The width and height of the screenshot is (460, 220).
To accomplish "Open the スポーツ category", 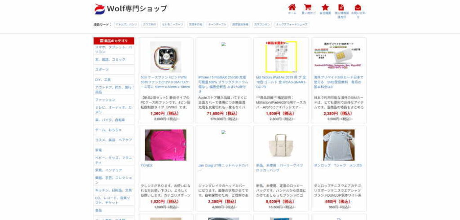I will 102,70.
